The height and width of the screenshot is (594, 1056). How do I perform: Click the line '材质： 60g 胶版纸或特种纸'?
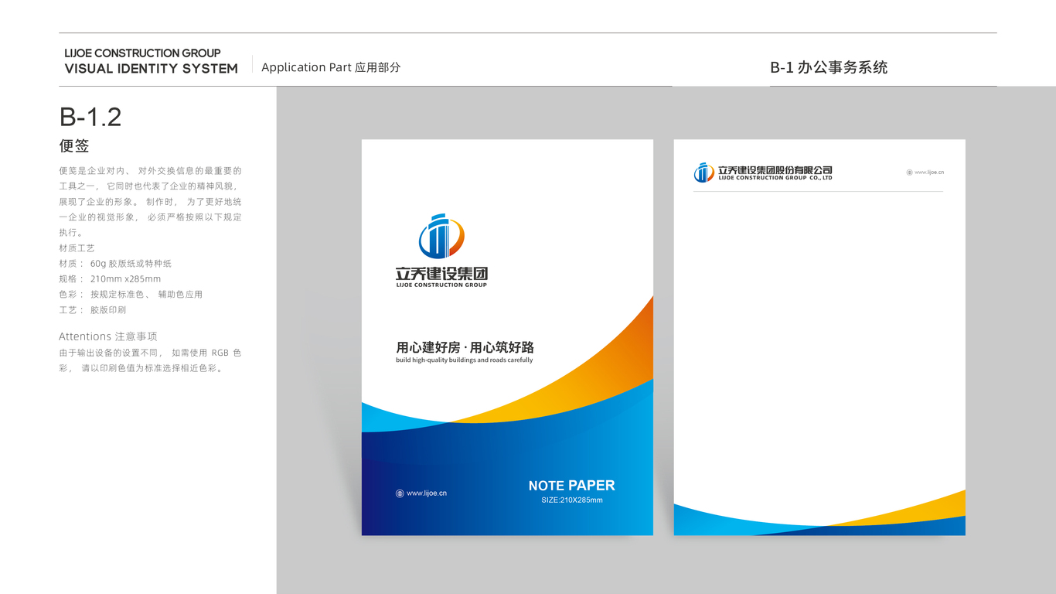point(115,264)
